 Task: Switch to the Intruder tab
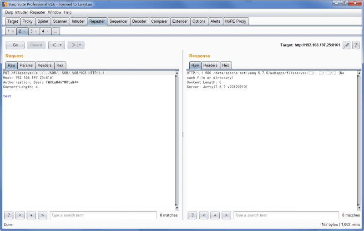pos(78,21)
